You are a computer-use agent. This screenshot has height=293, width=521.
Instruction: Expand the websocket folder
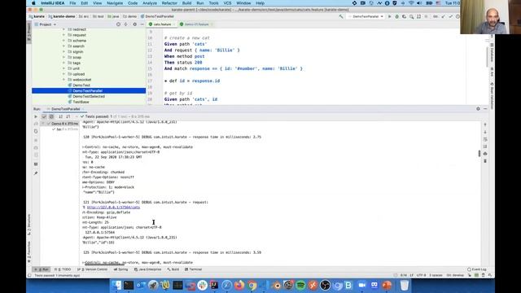tap(63, 80)
